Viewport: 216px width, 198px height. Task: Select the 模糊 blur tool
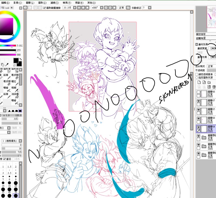tap(15, 89)
